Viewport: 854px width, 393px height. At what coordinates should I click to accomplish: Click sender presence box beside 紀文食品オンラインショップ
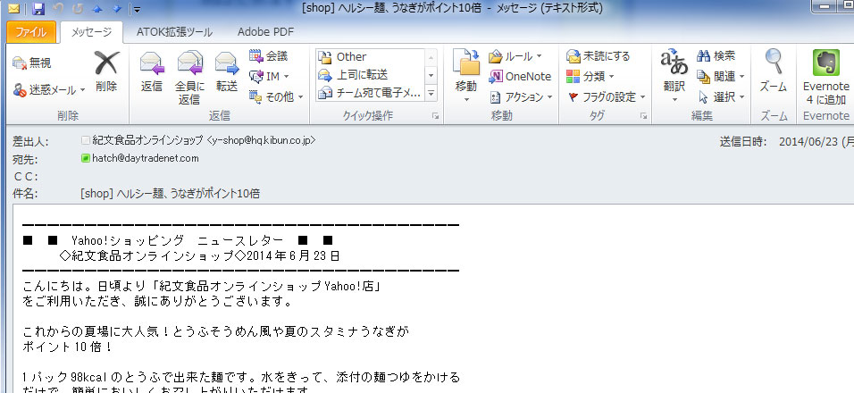85,140
